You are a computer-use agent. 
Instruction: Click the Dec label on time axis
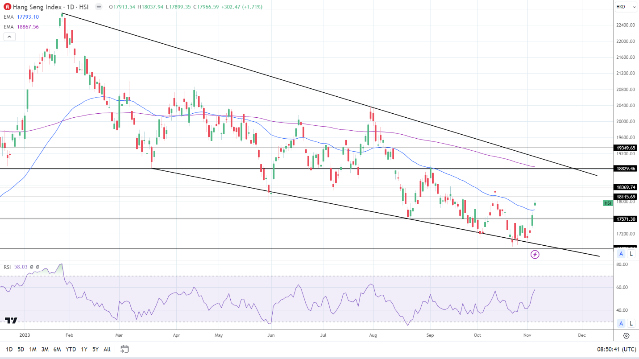point(581,334)
